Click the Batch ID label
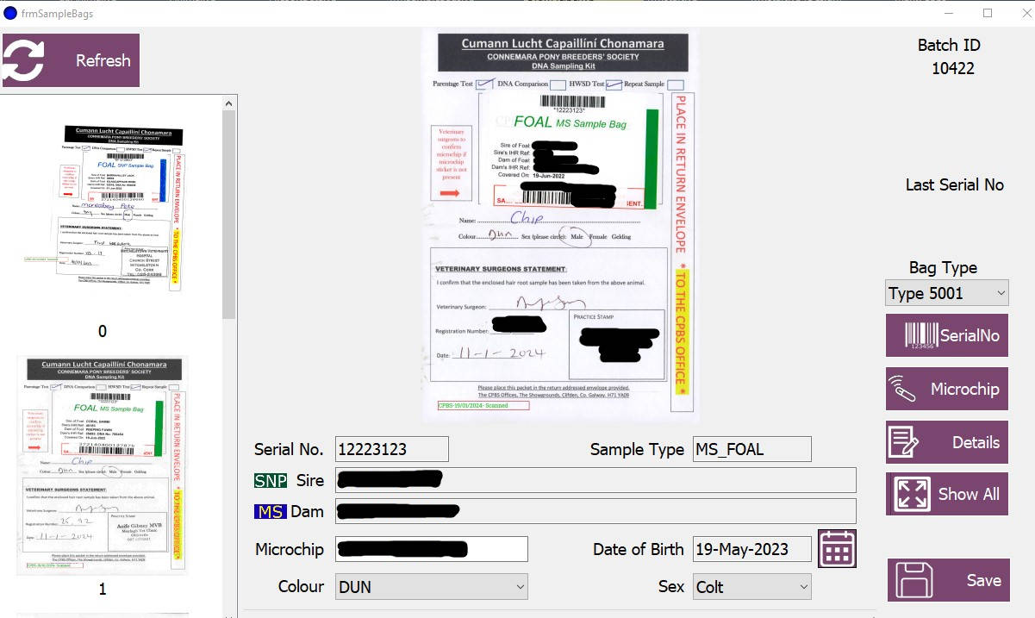Viewport: 1035px width, 618px height. click(950, 46)
